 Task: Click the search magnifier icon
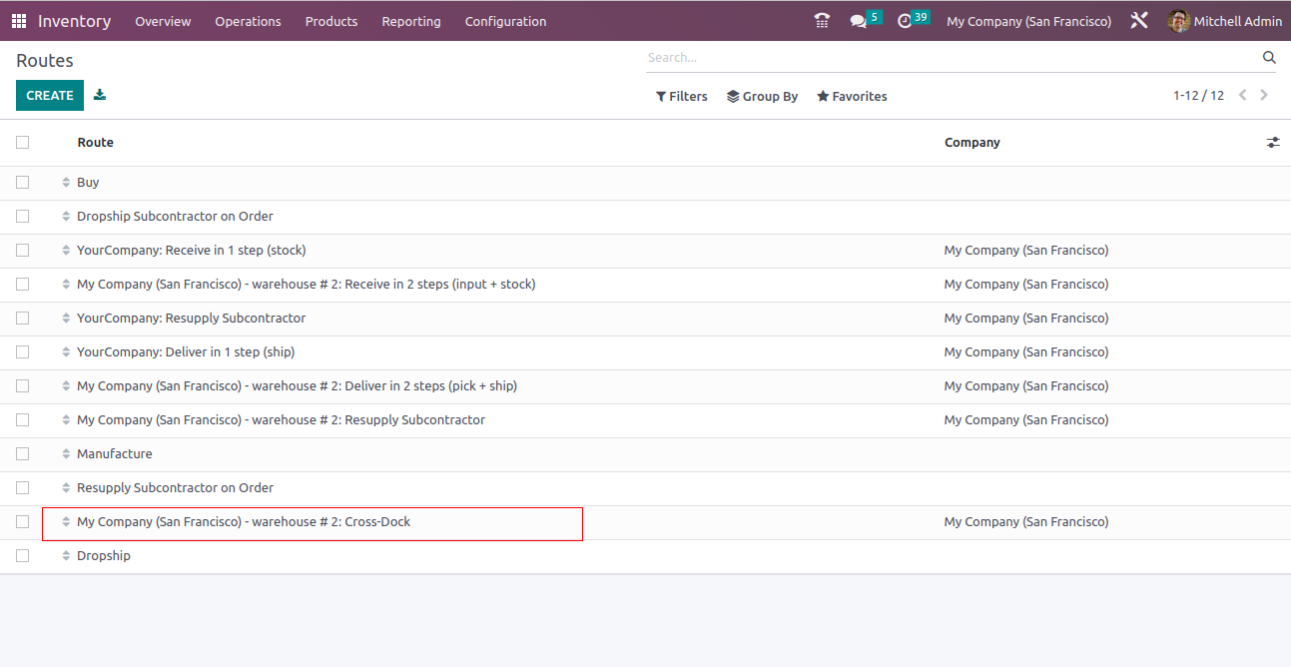1269,58
